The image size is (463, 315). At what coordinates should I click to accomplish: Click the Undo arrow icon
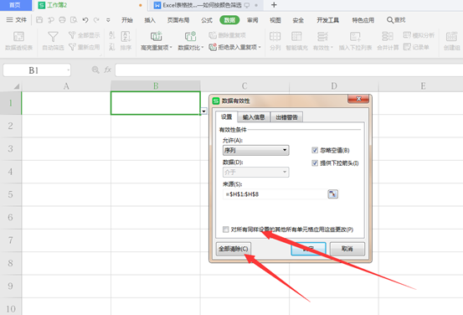tap(85, 20)
